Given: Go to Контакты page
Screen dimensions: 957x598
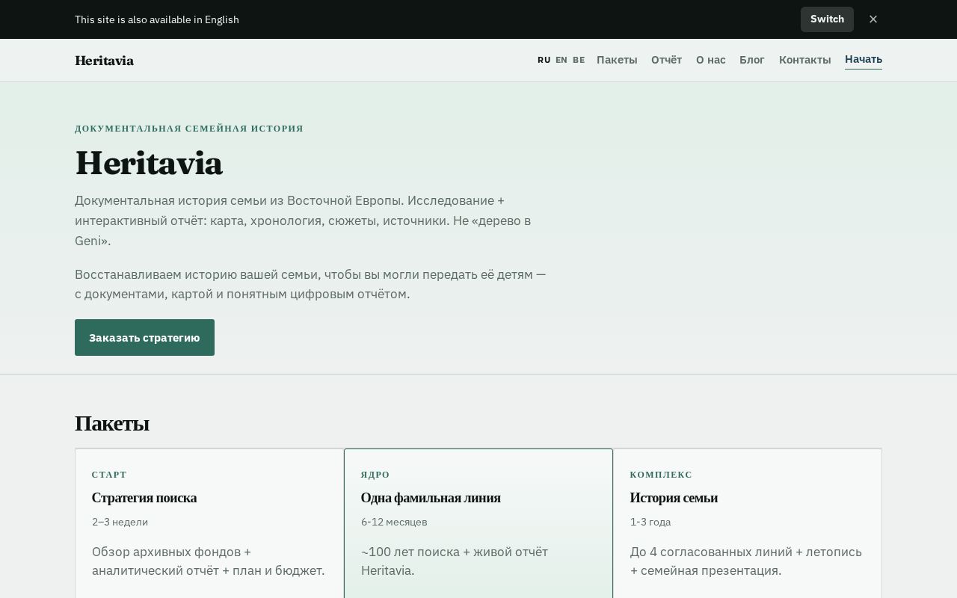Looking at the screenshot, I should click(804, 60).
